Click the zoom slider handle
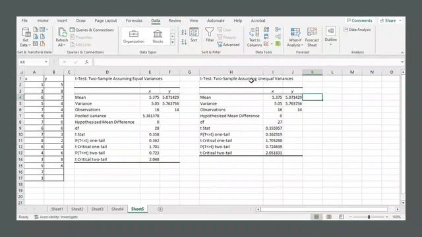The image size is (422, 237). [369, 217]
